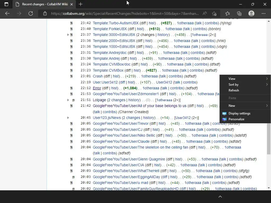
Task: Open Template:Turbo-AutismUBX page link
Action: [116, 23]
